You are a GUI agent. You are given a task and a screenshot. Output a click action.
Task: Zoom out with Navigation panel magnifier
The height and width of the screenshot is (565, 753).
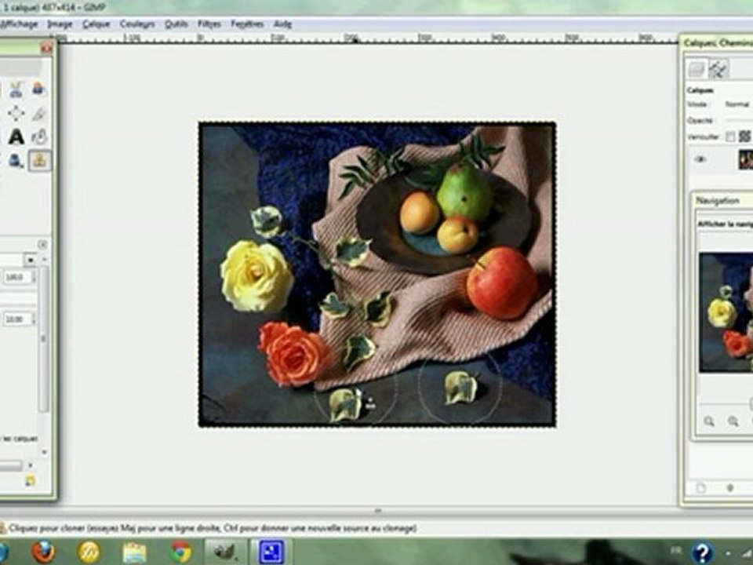709,421
